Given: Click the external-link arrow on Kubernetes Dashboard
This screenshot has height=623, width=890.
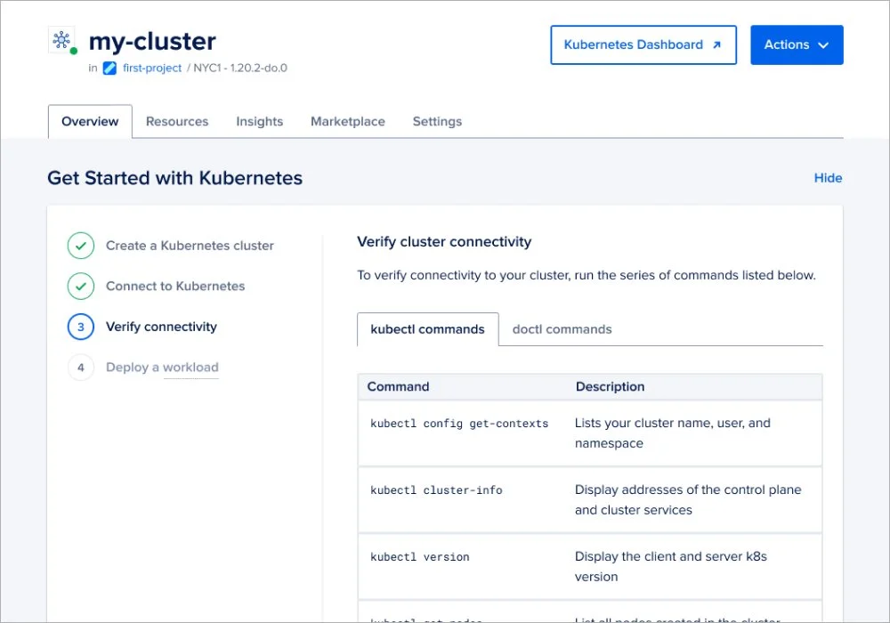Looking at the screenshot, I should (716, 44).
